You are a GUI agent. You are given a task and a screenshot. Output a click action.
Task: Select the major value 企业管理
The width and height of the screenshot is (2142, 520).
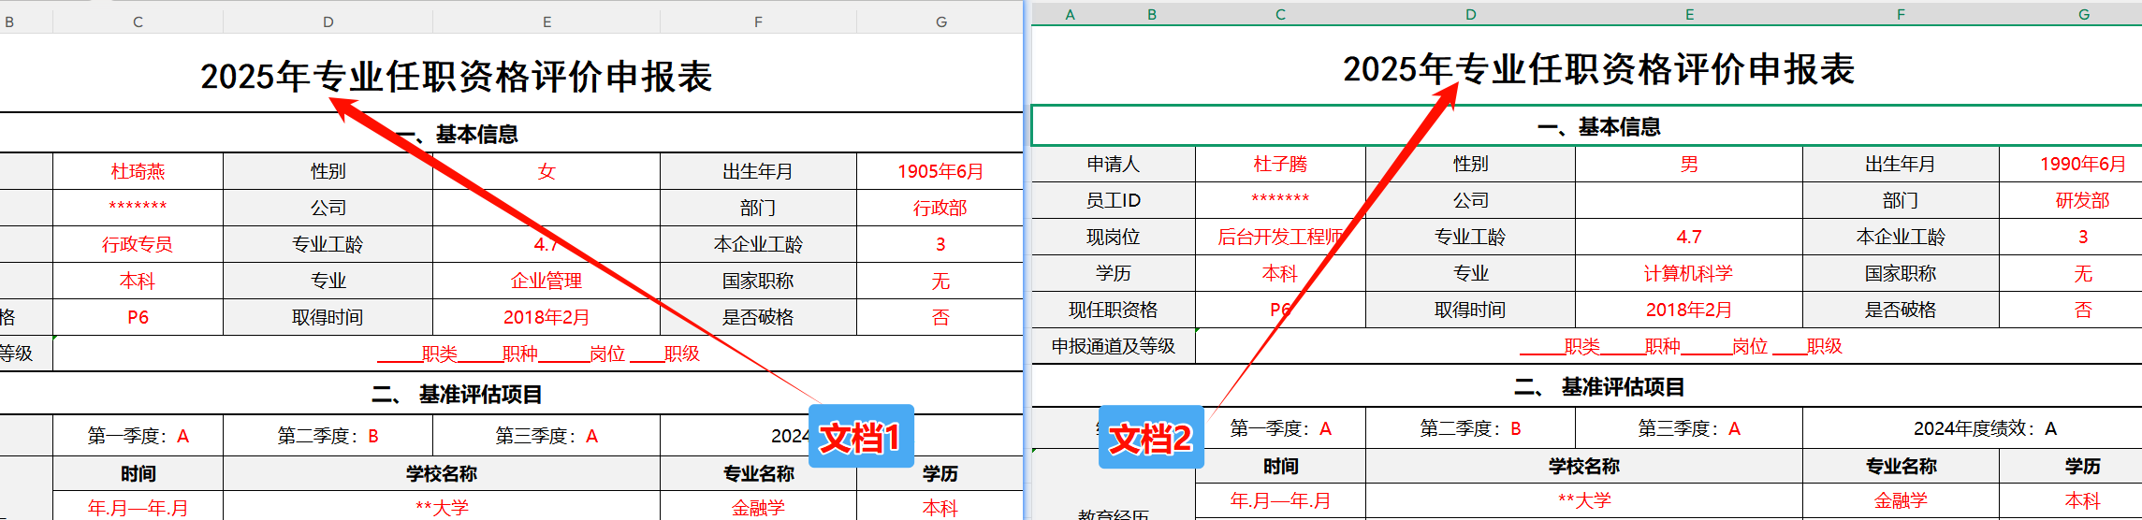546,281
